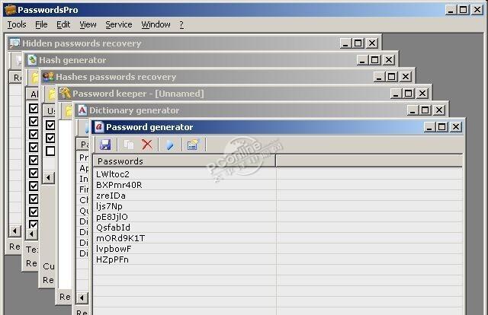Click the red X delete icon
488x315 pixels.
[x=147, y=145]
